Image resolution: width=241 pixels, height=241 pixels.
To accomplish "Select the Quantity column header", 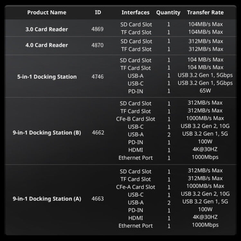I will pos(168,13).
